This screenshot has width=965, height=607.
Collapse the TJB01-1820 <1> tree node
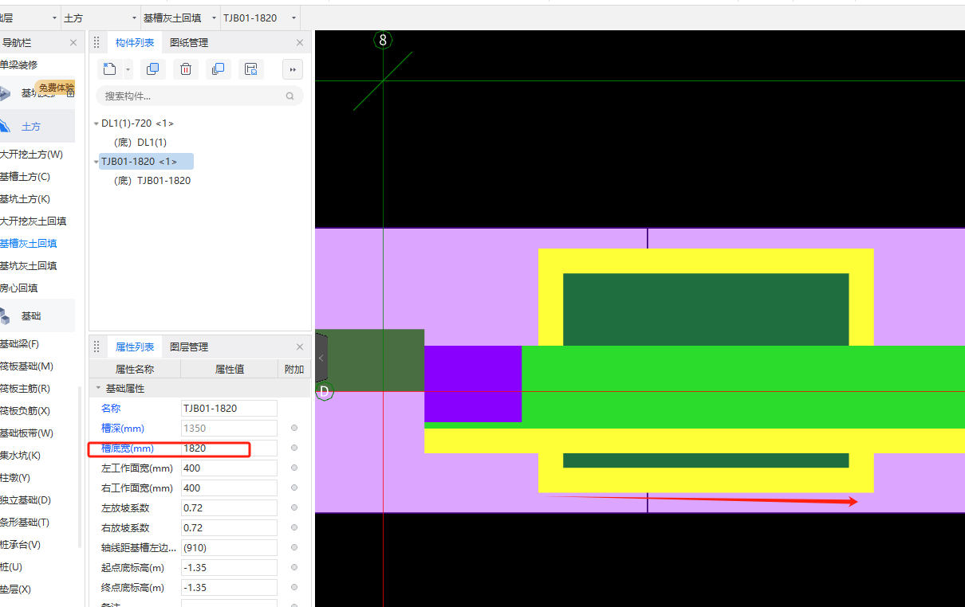96,162
